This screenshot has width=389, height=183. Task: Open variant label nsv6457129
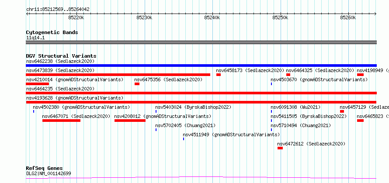364,107
